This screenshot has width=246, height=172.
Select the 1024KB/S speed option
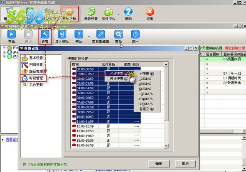point(148,94)
